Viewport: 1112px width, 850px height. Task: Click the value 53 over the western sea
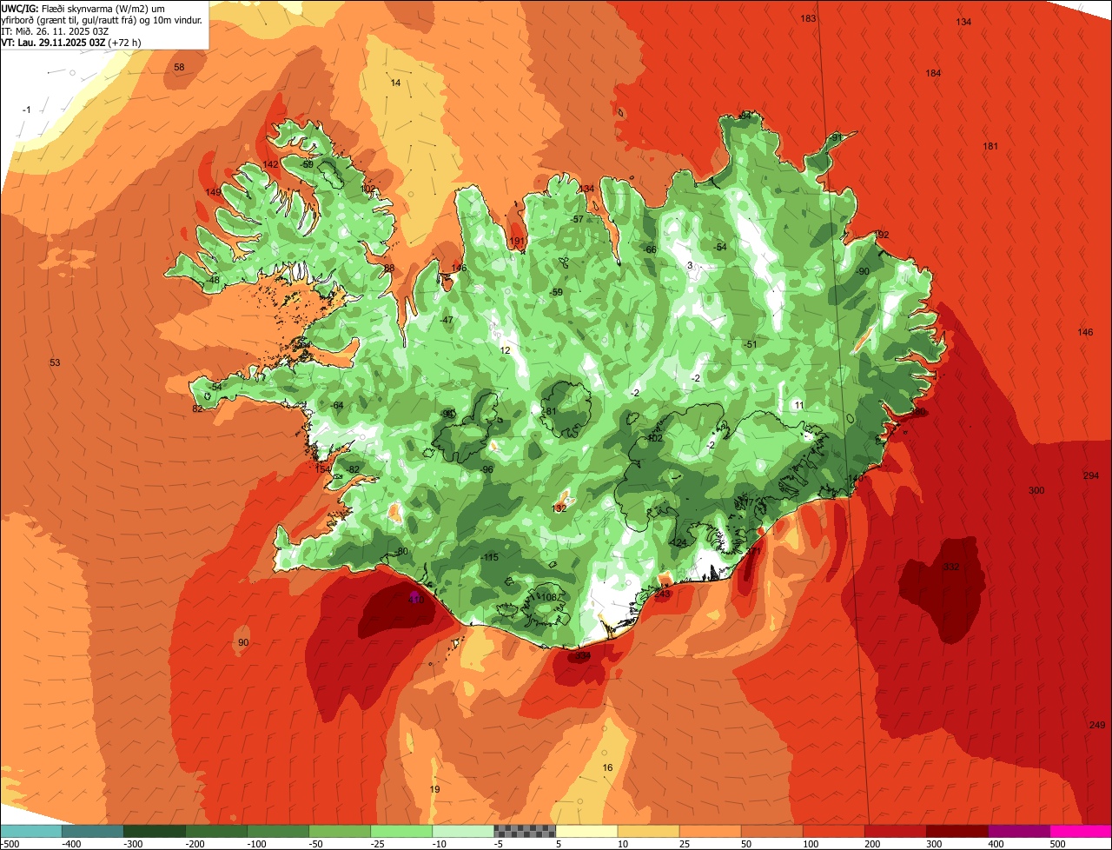click(x=55, y=362)
